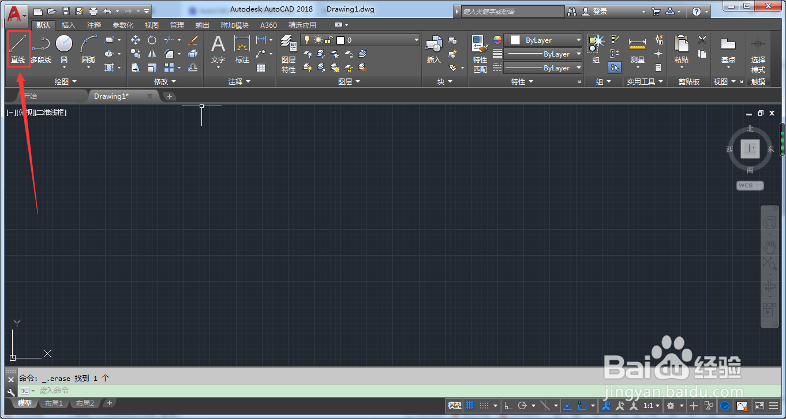Open the Help question mark dropdown arrow
The height and width of the screenshot is (419, 786).
click(708, 11)
